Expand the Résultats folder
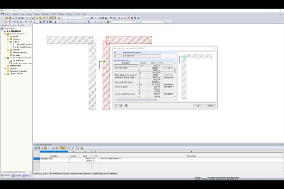 (x=5, y=68)
